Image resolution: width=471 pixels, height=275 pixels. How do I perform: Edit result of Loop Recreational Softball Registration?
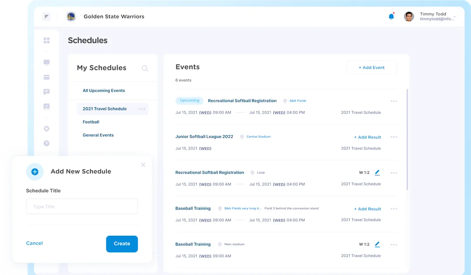pos(377,173)
